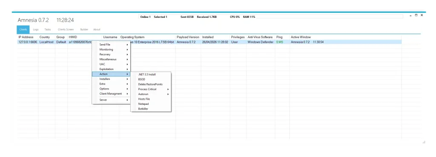Click the Active Window column header
Image resolution: width=436 pixels, height=157 pixels.
point(345,37)
